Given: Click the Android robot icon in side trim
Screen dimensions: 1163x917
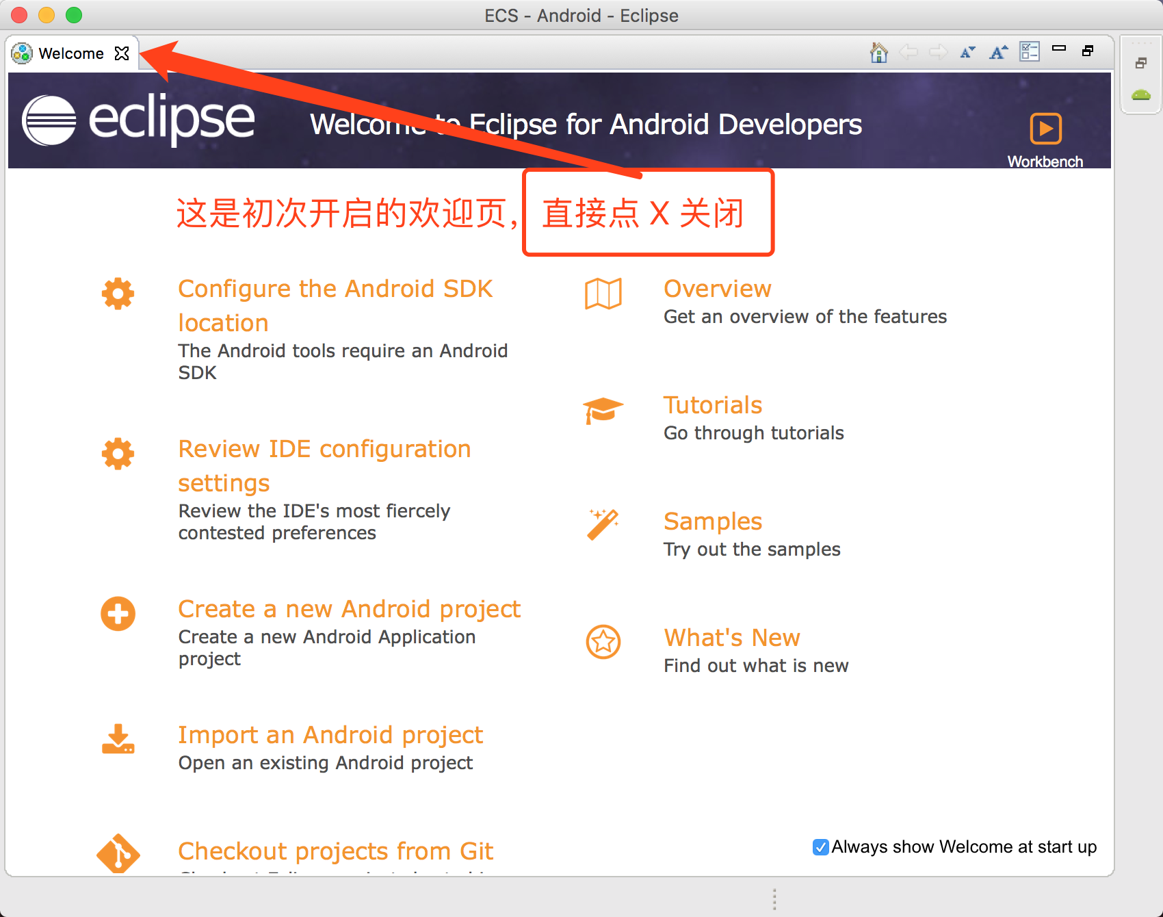Looking at the screenshot, I should [1141, 95].
